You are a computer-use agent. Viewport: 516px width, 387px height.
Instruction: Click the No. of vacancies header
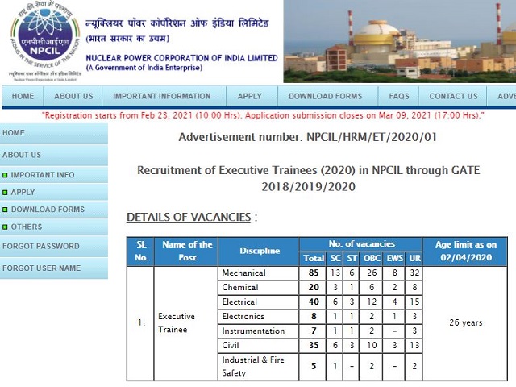point(361,244)
